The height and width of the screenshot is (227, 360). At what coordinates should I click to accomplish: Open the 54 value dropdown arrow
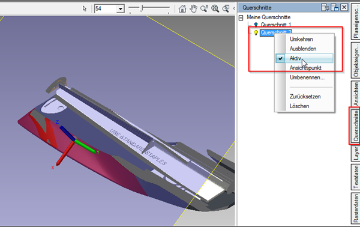pyautogui.click(x=121, y=9)
